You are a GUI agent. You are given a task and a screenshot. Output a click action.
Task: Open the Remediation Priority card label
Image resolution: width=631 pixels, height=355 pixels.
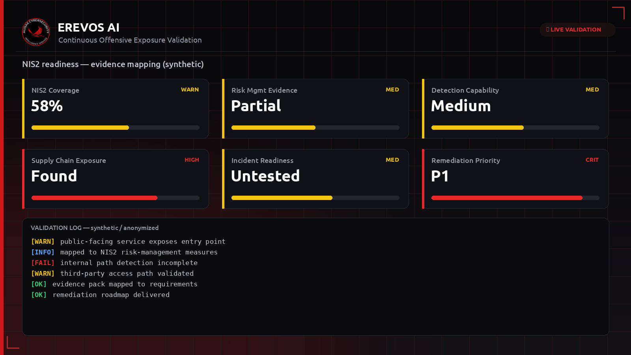[466, 161]
